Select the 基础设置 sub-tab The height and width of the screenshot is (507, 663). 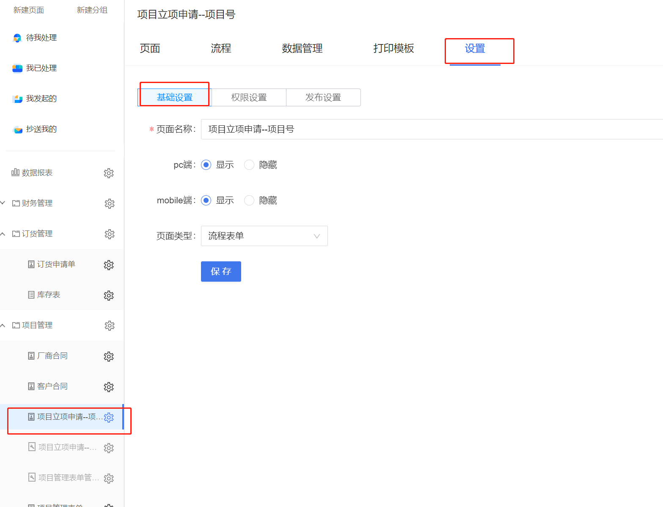[x=174, y=97]
